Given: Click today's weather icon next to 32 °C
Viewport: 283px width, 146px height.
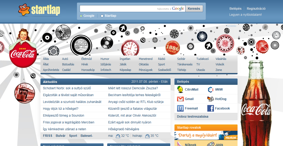Looking at the screenshot, I should [x=118, y=136].
